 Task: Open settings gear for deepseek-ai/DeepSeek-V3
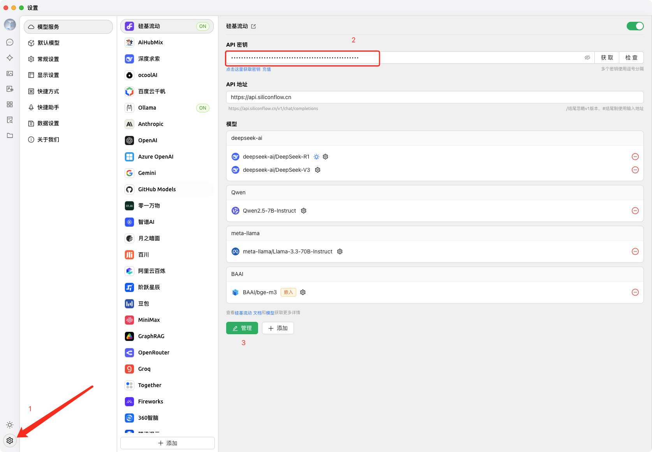click(x=318, y=170)
